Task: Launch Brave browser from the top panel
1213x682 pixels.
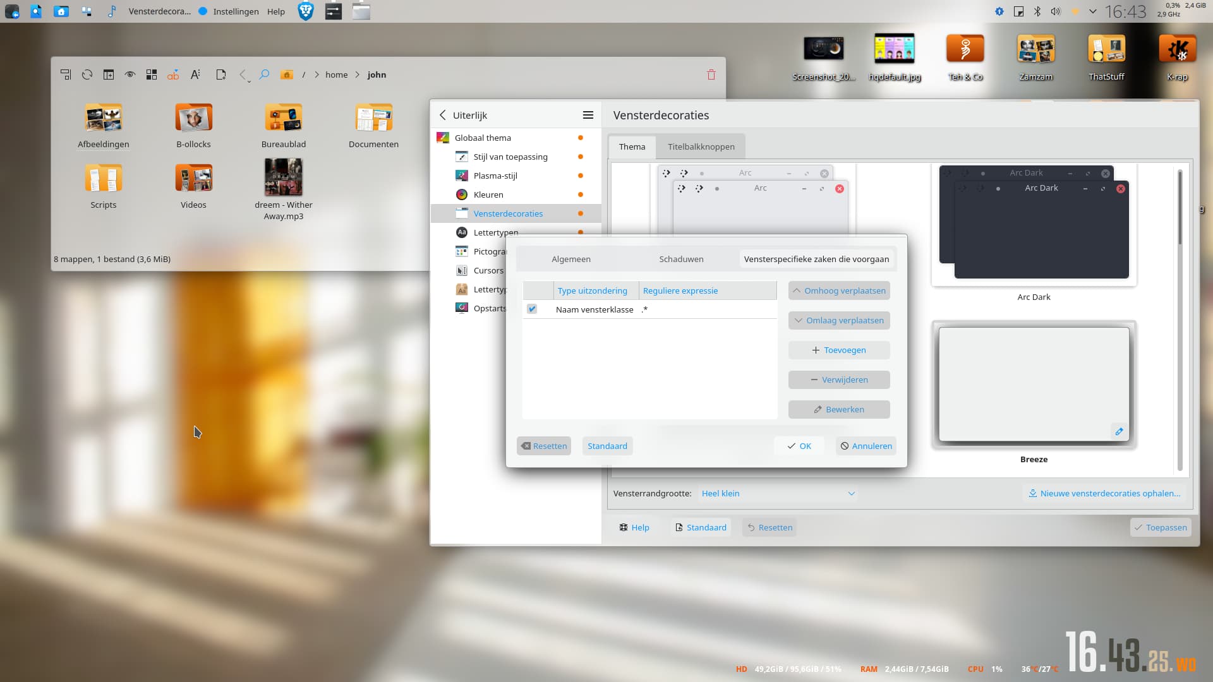Action: tap(306, 11)
